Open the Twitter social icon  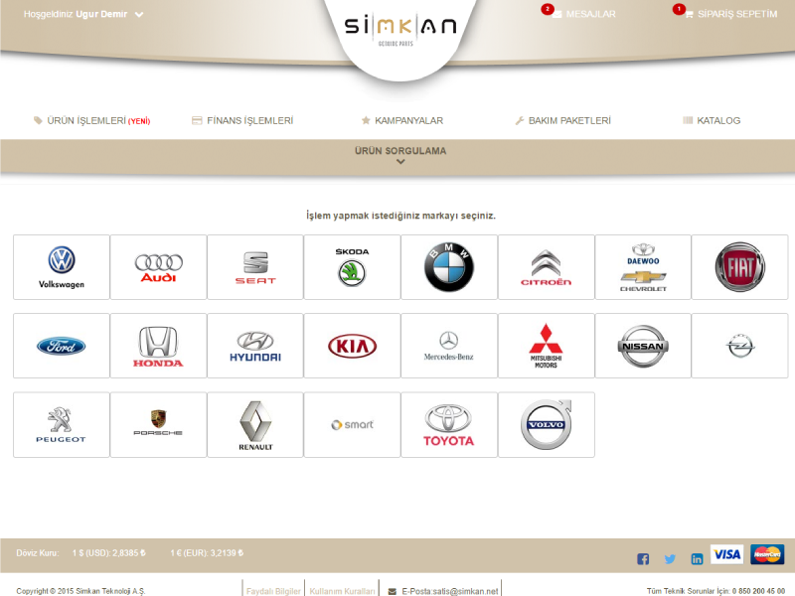coord(670,558)
